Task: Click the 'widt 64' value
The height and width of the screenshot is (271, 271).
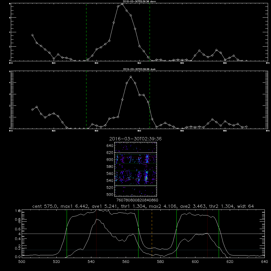Action: tap(246, 206)
